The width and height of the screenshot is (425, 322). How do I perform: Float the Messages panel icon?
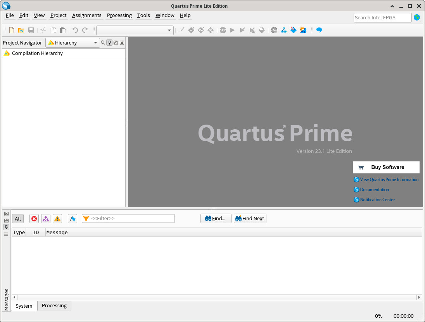click(6, 221)
